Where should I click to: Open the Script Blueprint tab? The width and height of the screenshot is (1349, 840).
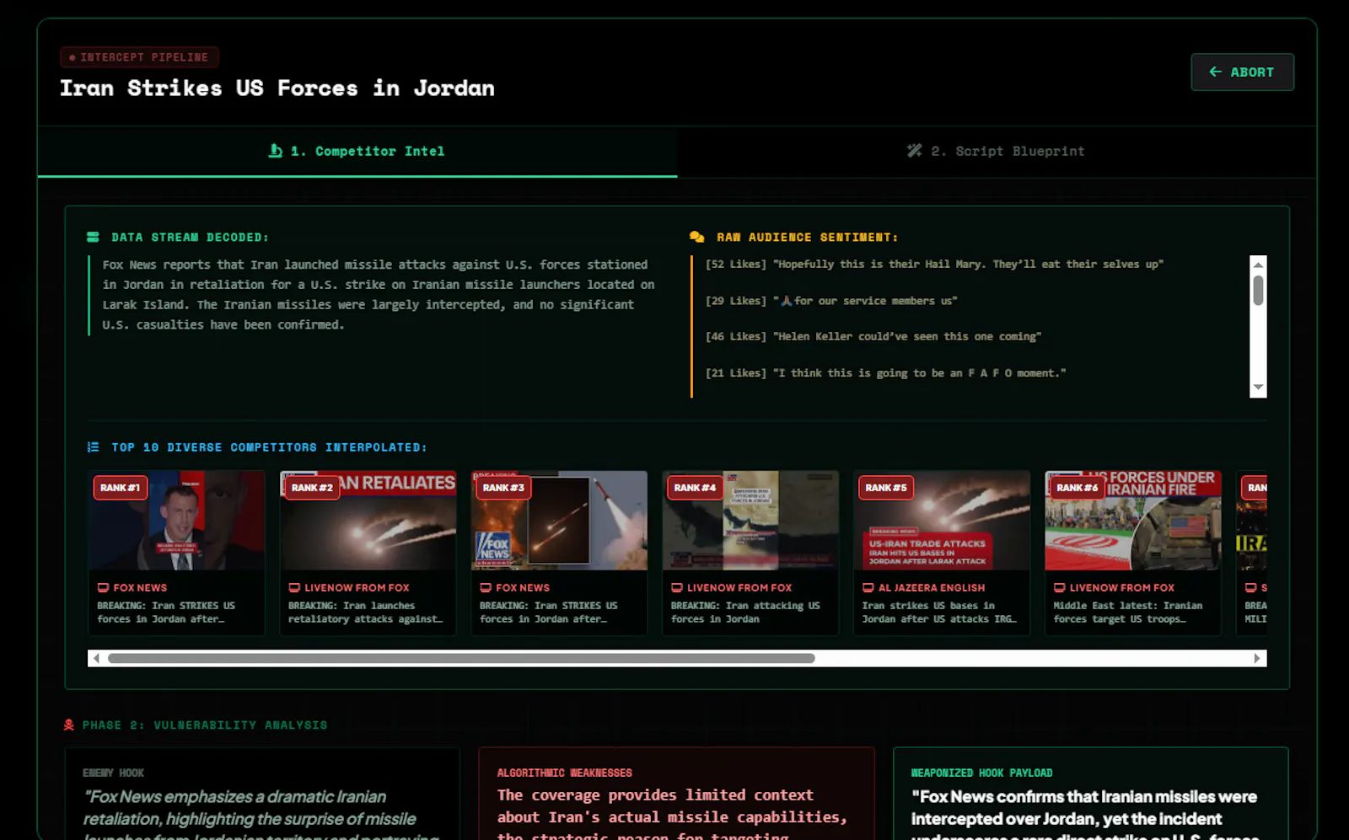(x=996, y=152)
